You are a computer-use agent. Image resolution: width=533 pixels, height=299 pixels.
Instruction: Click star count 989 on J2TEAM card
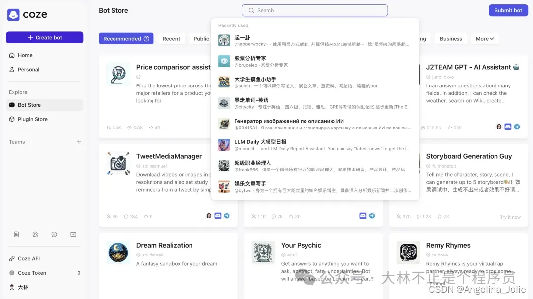pyautogui.click(x=455, y=128)
